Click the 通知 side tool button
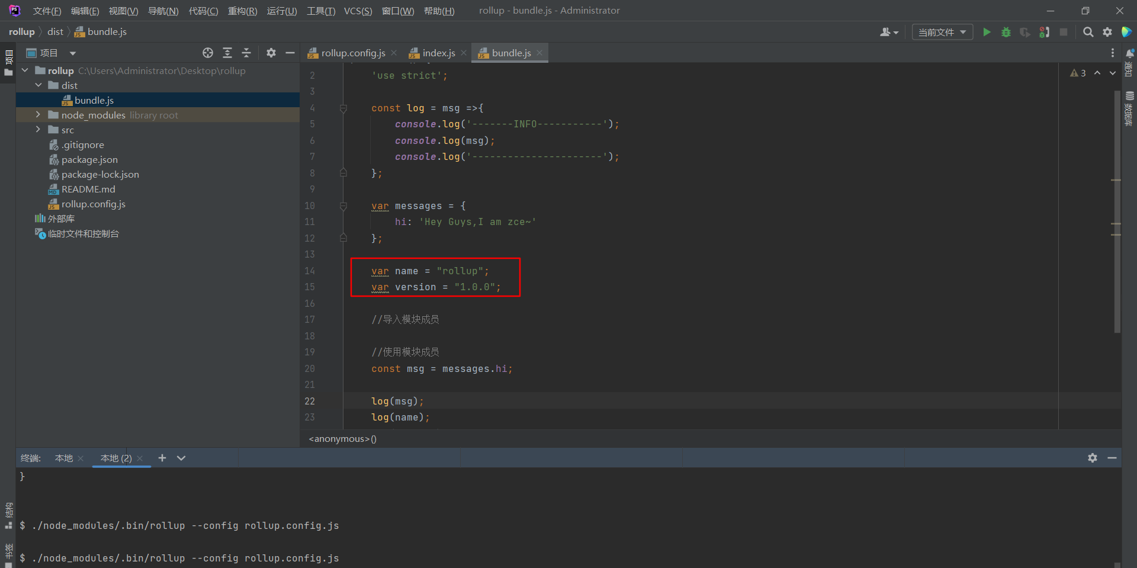 (1129, 62)
